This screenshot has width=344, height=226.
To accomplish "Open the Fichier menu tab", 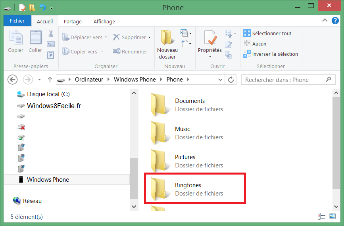I will [x=17, y=21].
